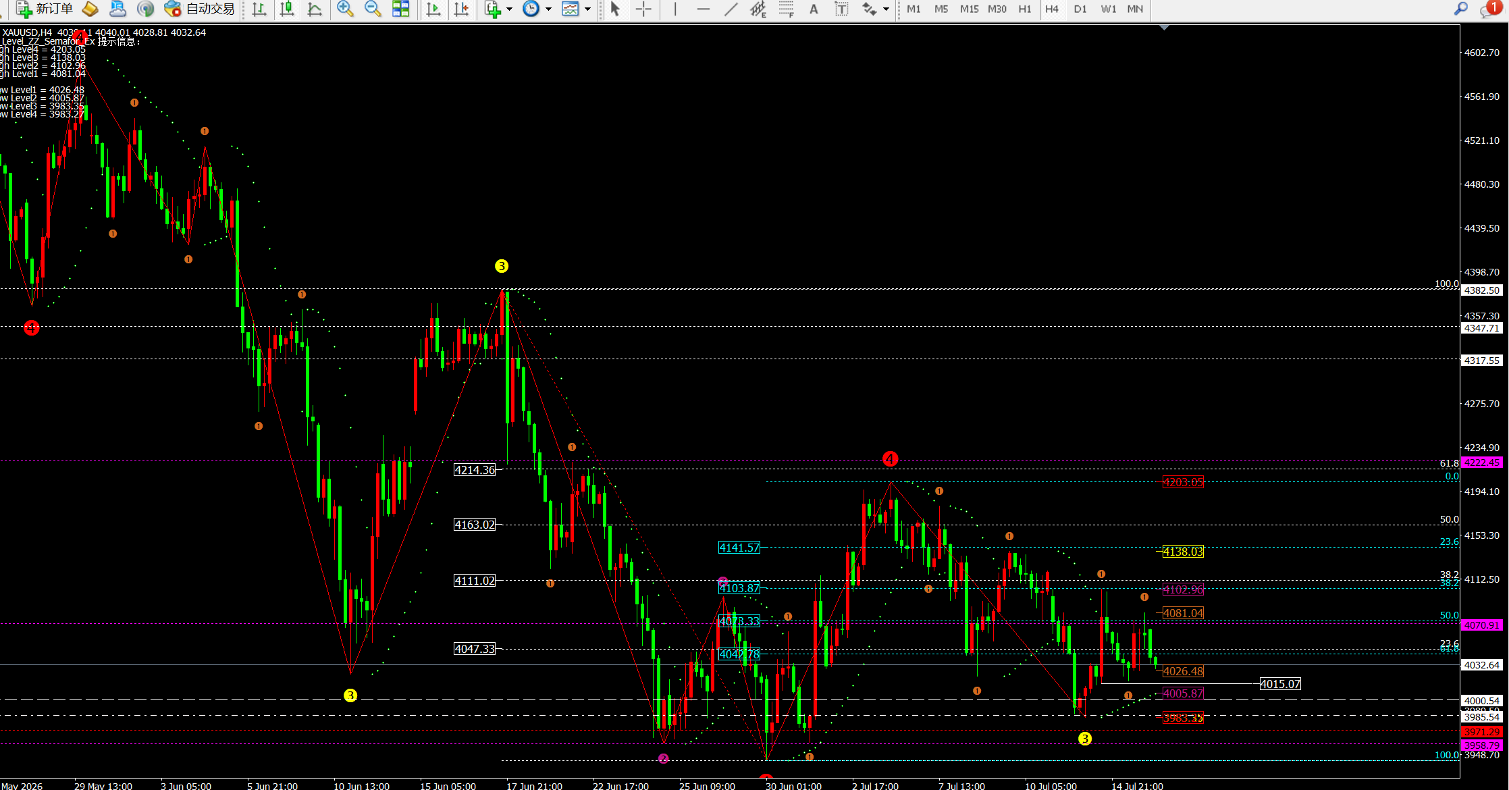
Task: Click the yellow 4138.03 level label
Action: pyautogui.click(x=1183, y=552)
